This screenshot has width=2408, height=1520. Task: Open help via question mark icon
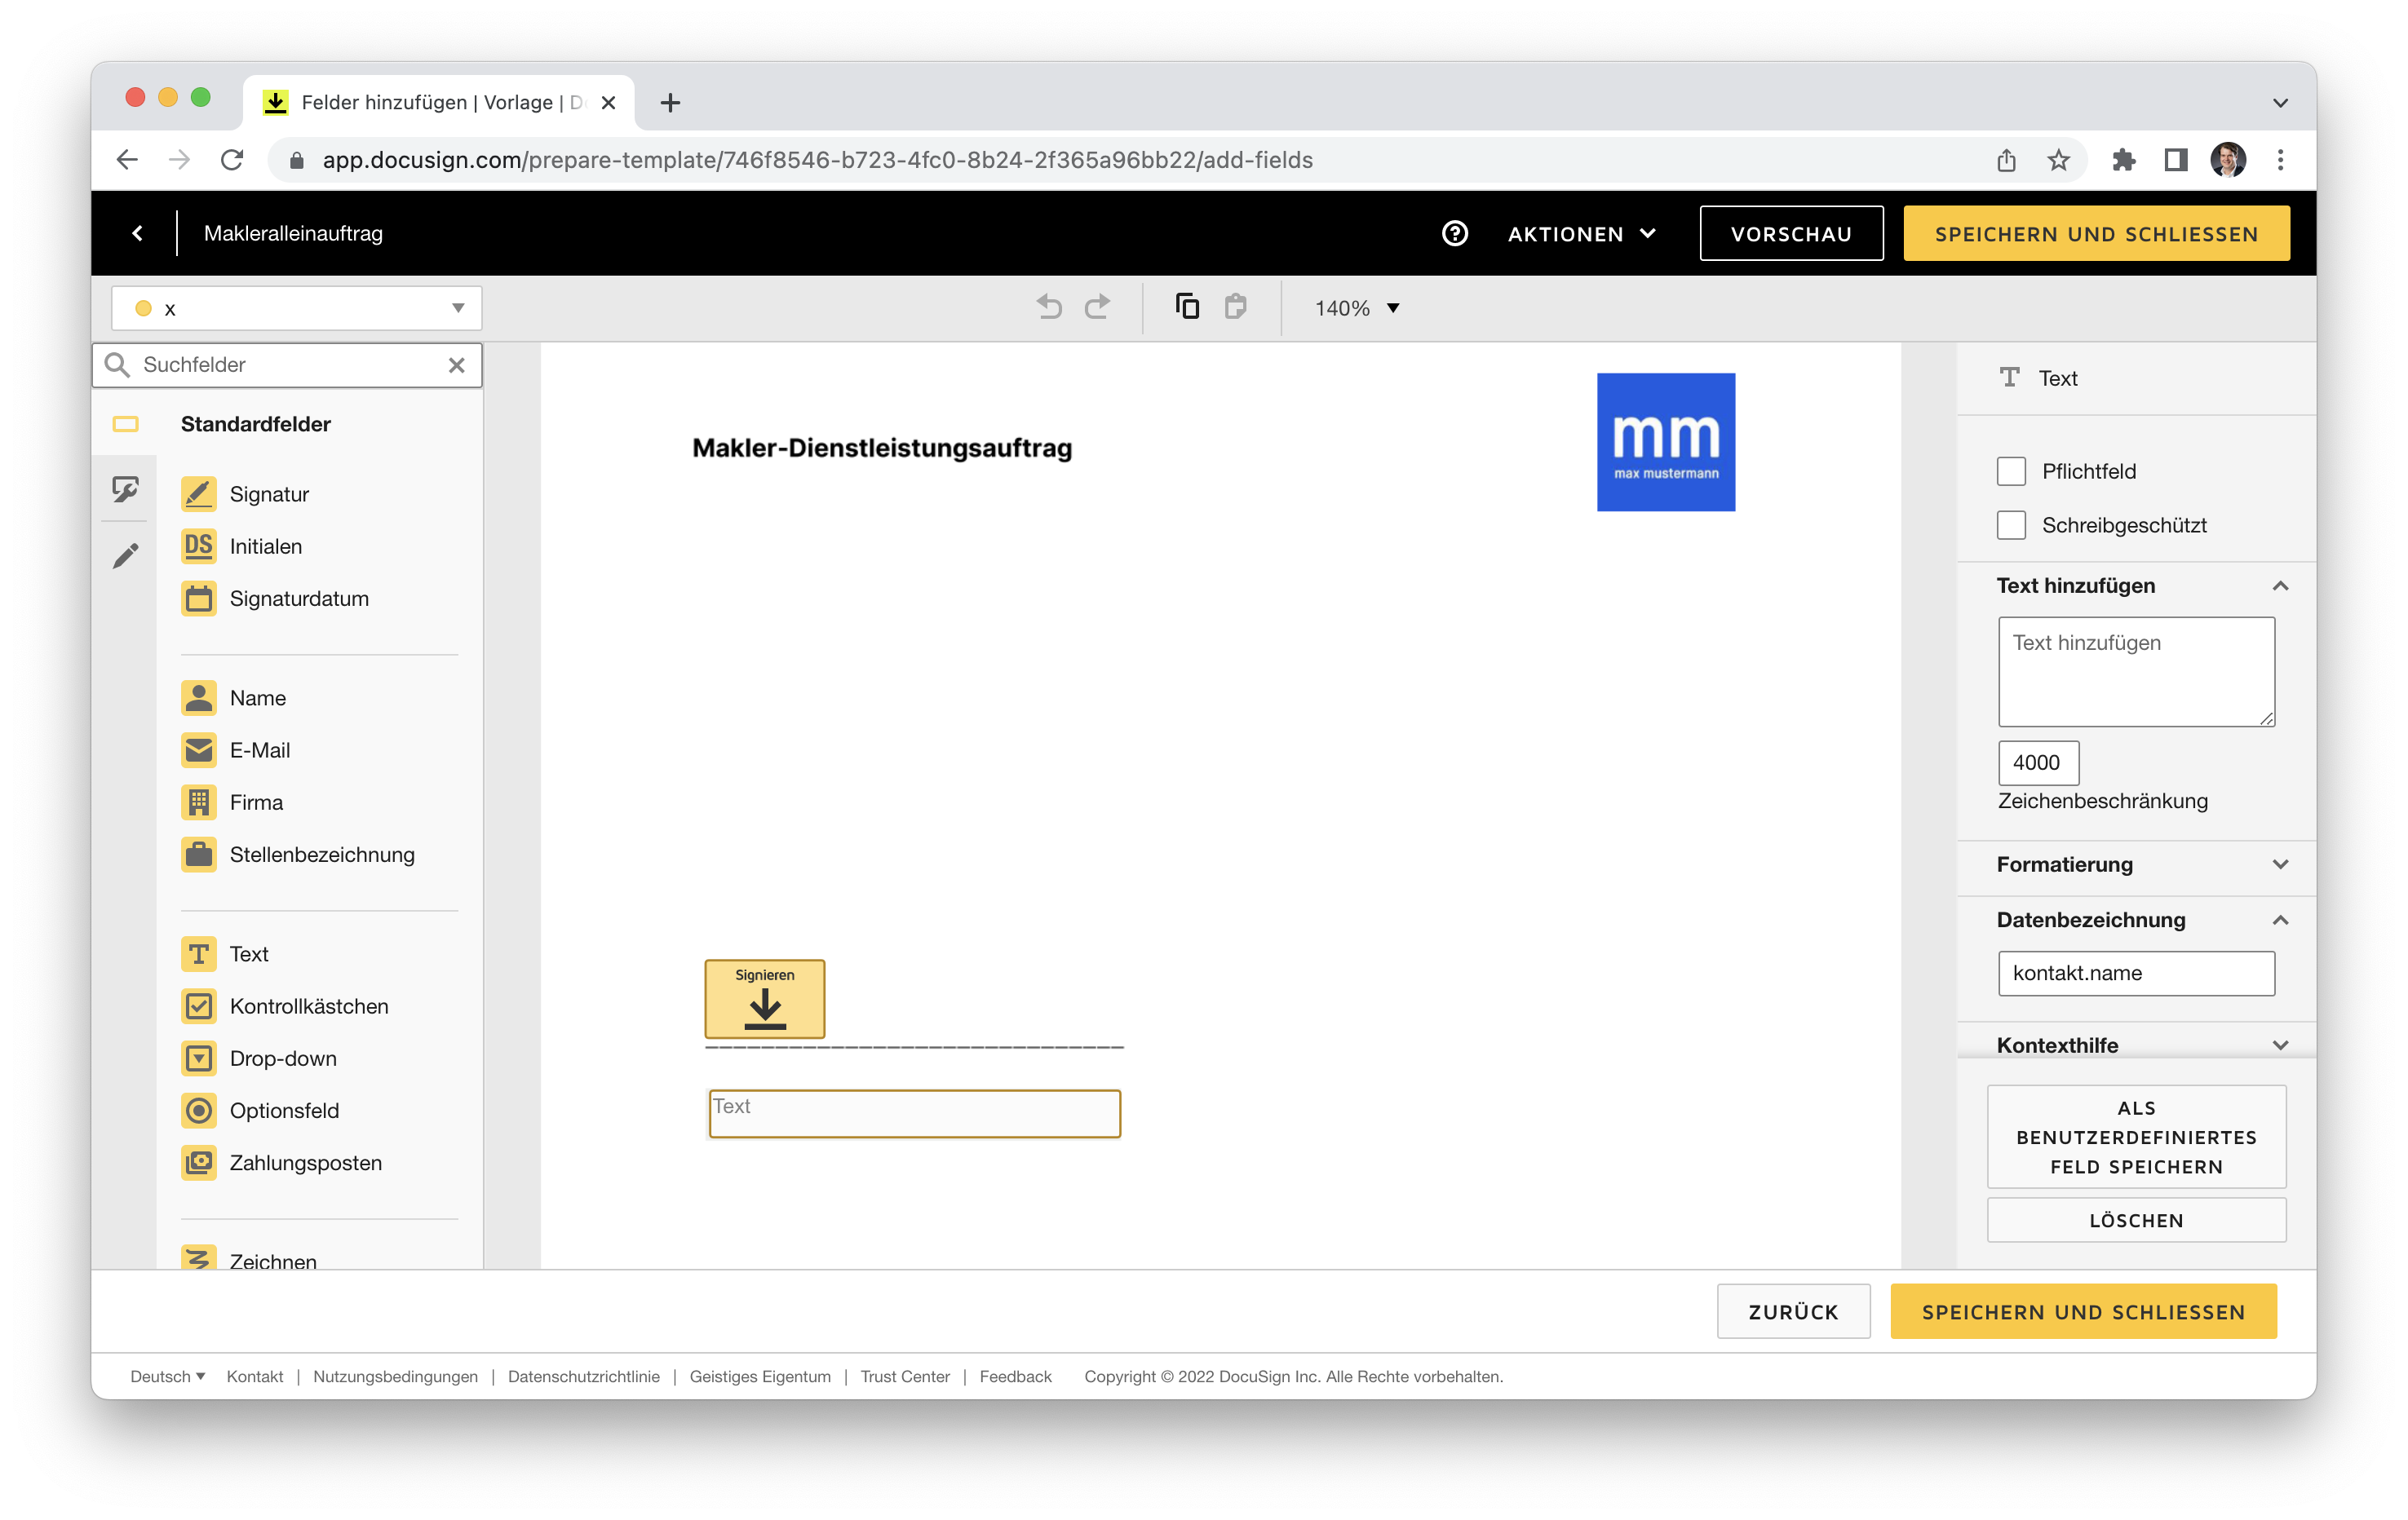tap(1455, 233)
